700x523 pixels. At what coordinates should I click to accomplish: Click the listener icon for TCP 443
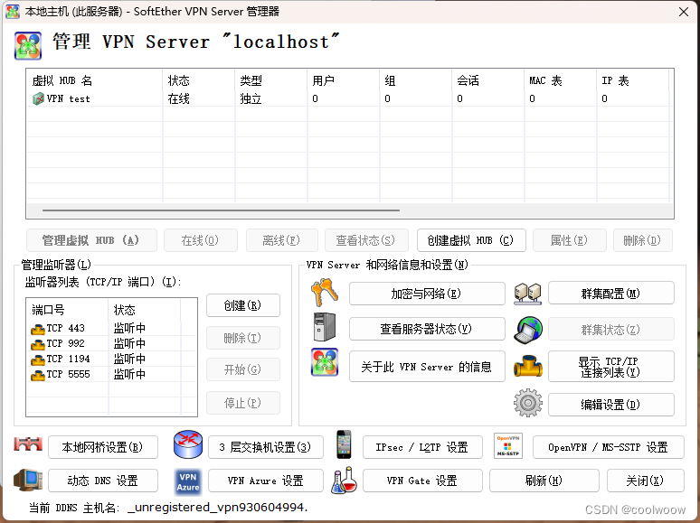[38, 329]
